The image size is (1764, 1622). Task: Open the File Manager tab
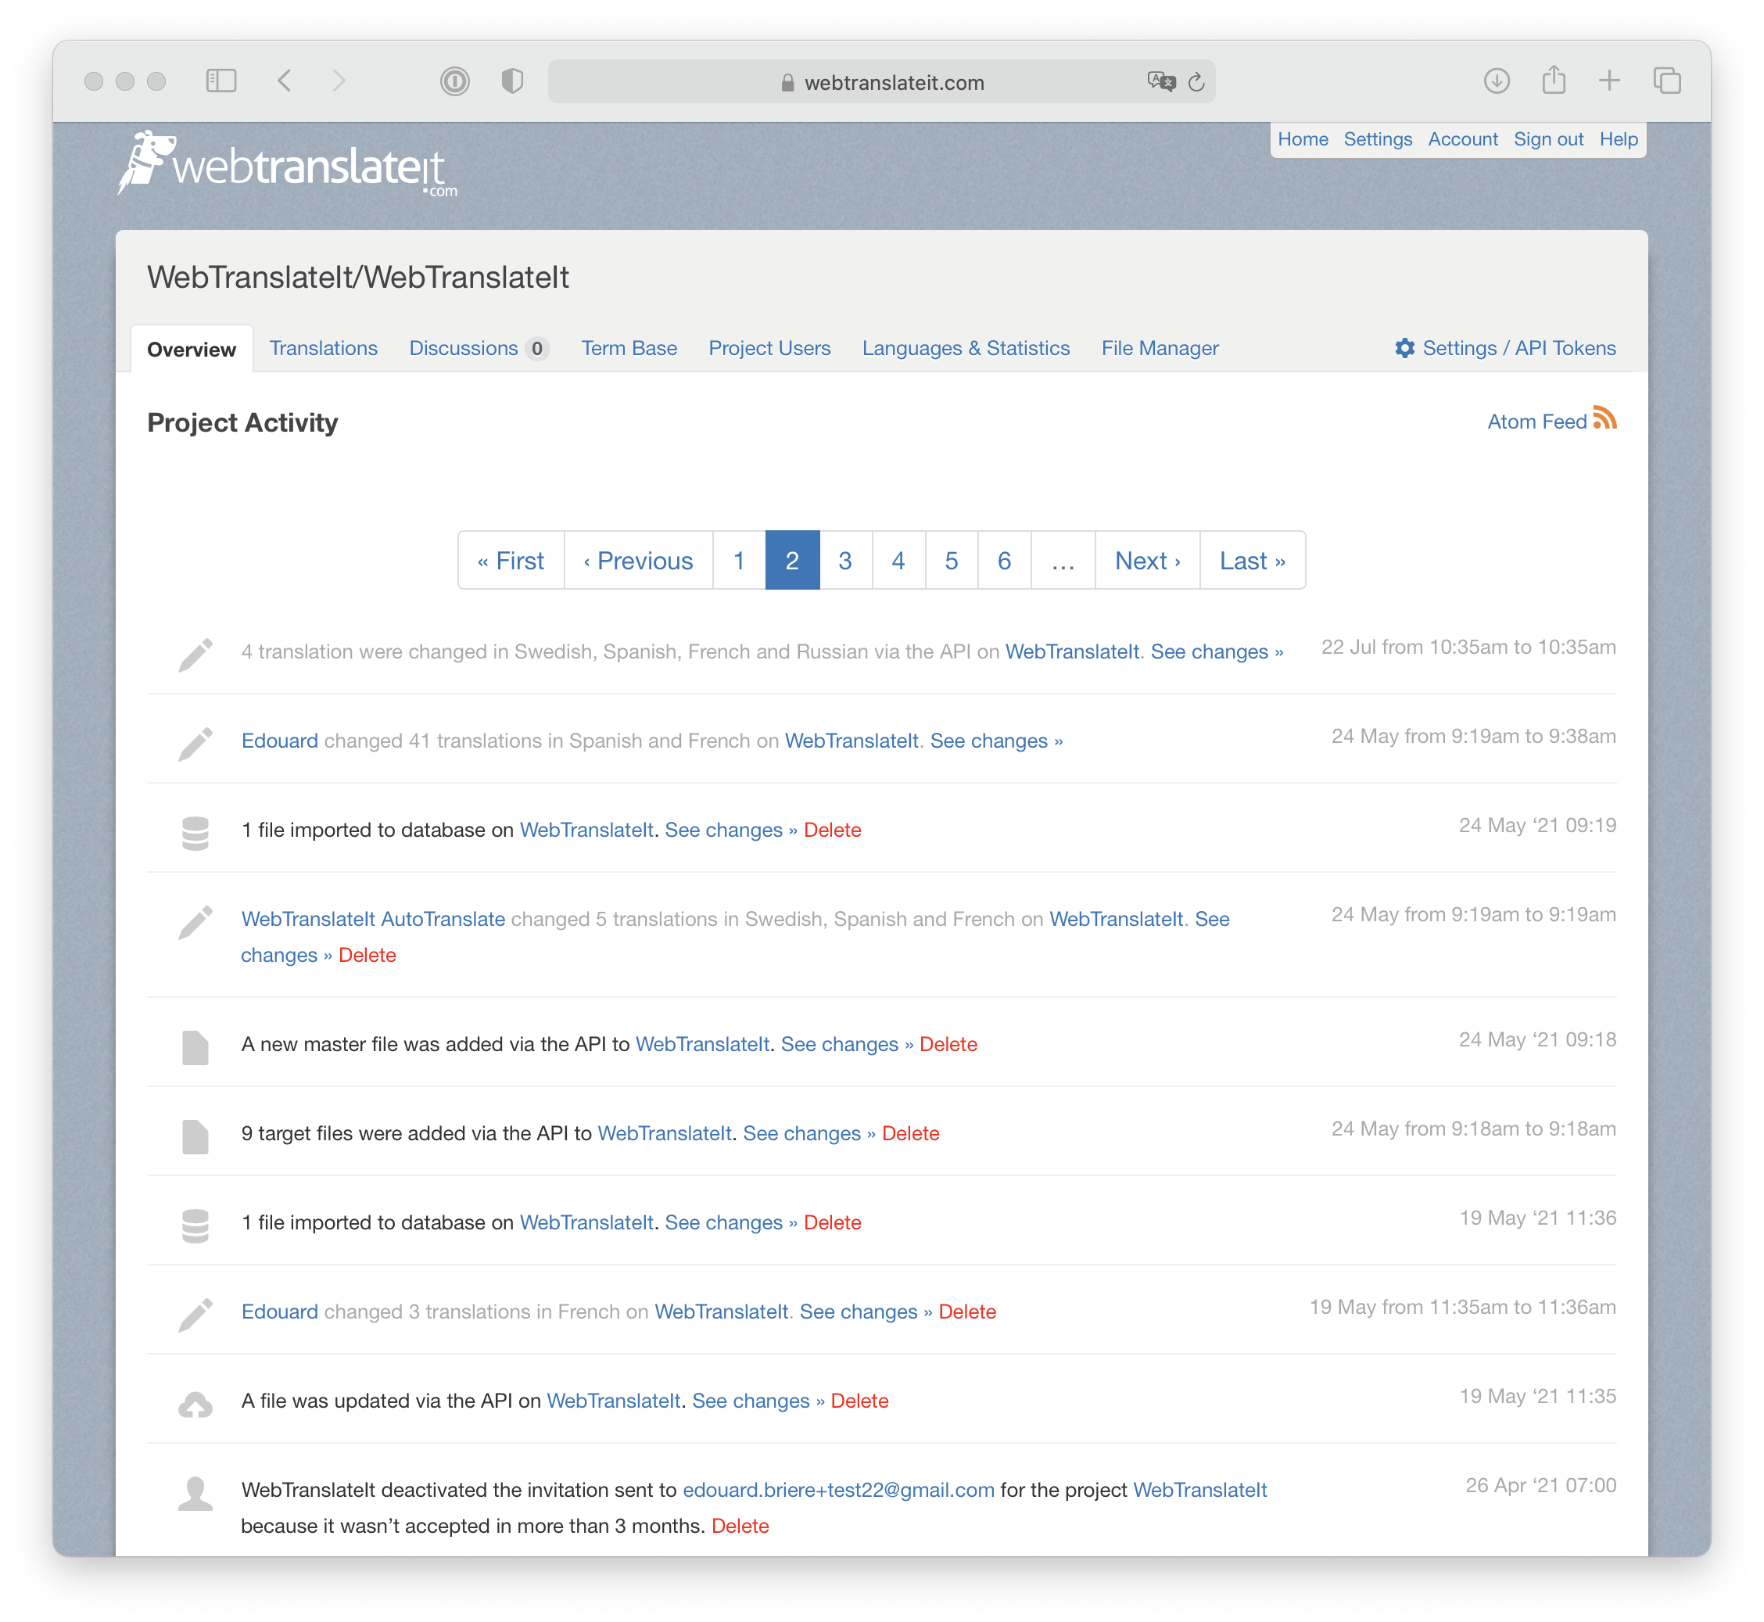[1160, 349]
